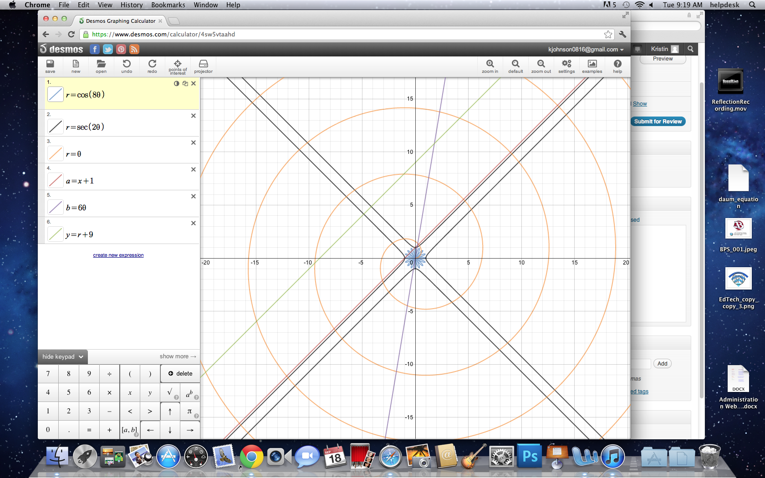
Task: Click the color swatch for r=θ
Action: point(56,154)
